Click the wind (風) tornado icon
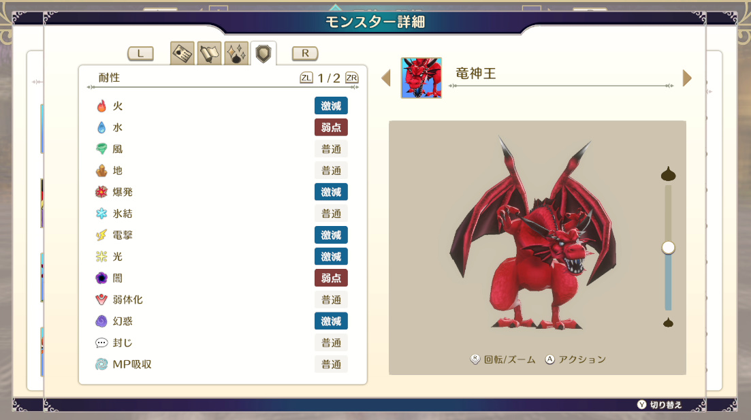The width and height of the screenshot is (751, 420). coord(101,149)
